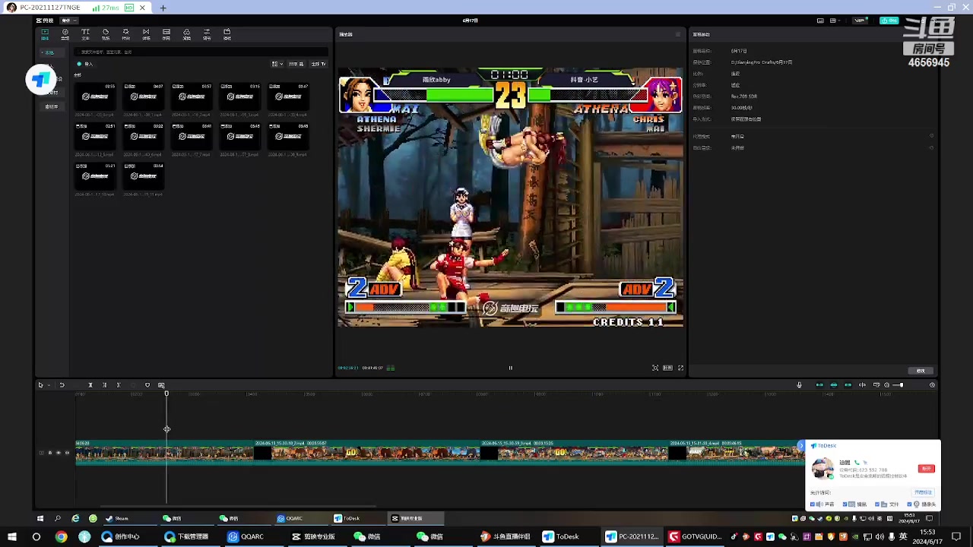Click the preview aspect ratio icon

click(667, 368)
